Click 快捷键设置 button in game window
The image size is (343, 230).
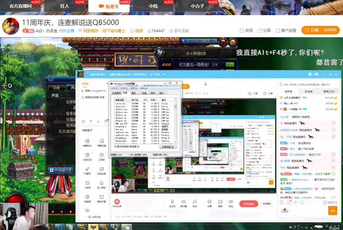coord(61,170)
